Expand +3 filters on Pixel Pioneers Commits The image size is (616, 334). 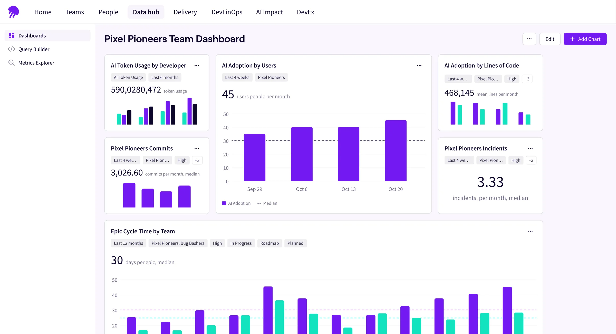197,160
